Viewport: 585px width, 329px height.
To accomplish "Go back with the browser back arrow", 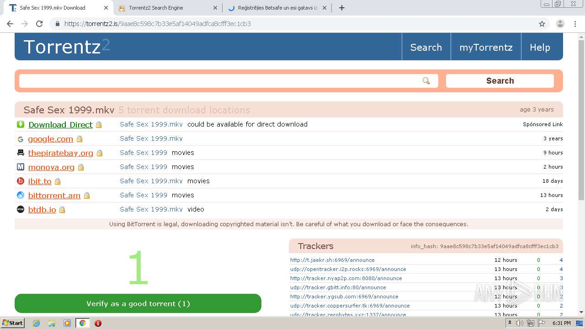I will coord(10,24).
